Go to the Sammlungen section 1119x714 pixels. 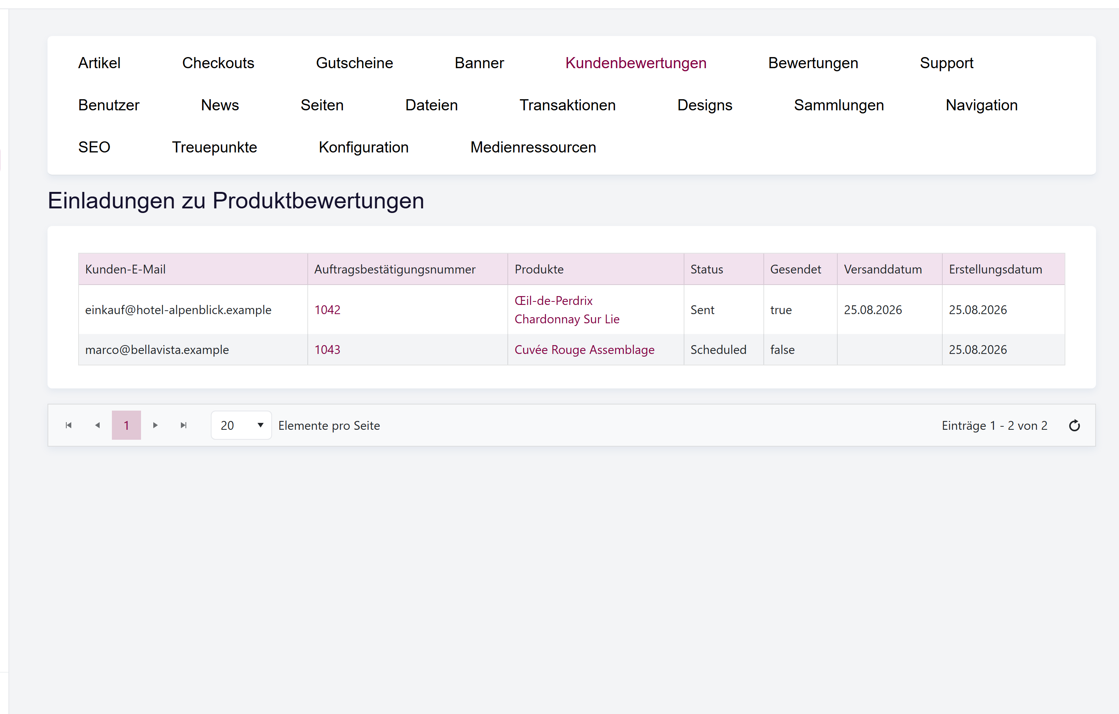tap(839, 105)
